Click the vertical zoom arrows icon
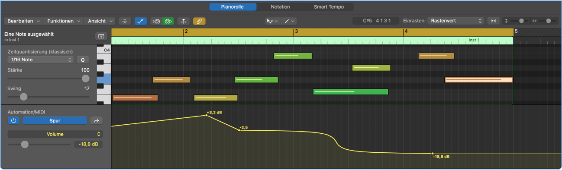The width and height of the screenshot is (562, 170). tap(507, 21)
